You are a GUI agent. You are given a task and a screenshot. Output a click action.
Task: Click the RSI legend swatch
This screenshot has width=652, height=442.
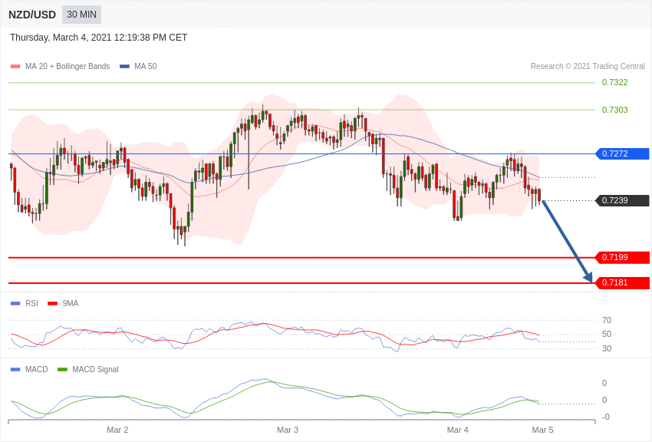[15, 304]
